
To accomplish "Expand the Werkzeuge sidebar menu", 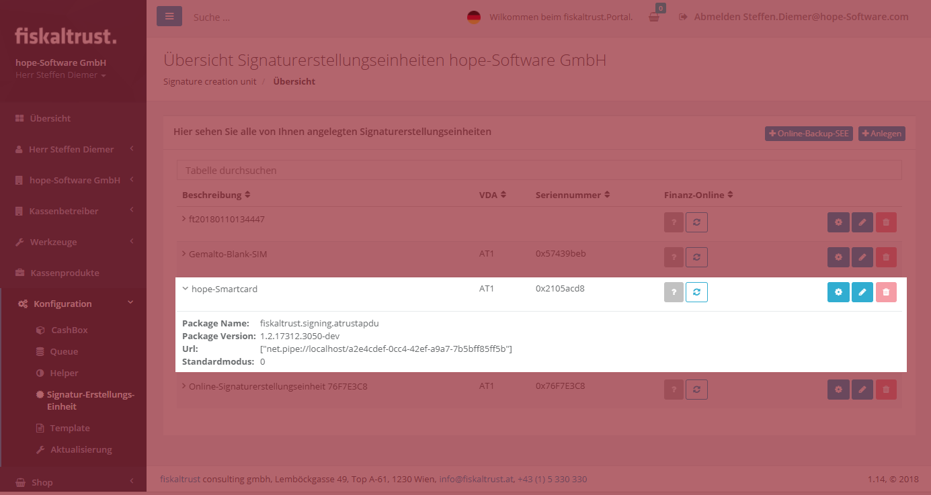I will click(x=73, y=242).
